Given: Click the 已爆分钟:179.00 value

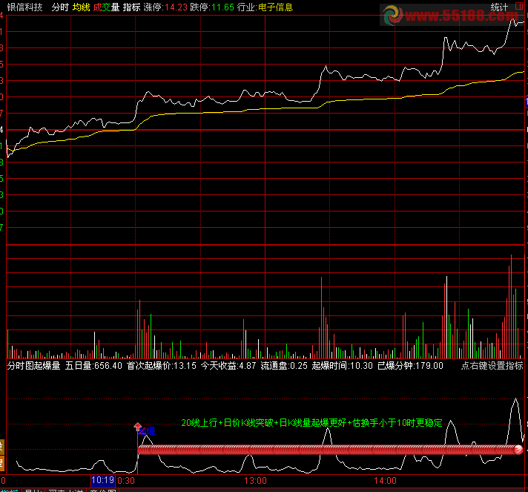Looking at the screenshot, I should pyautogui.click(x=410, y=366).
